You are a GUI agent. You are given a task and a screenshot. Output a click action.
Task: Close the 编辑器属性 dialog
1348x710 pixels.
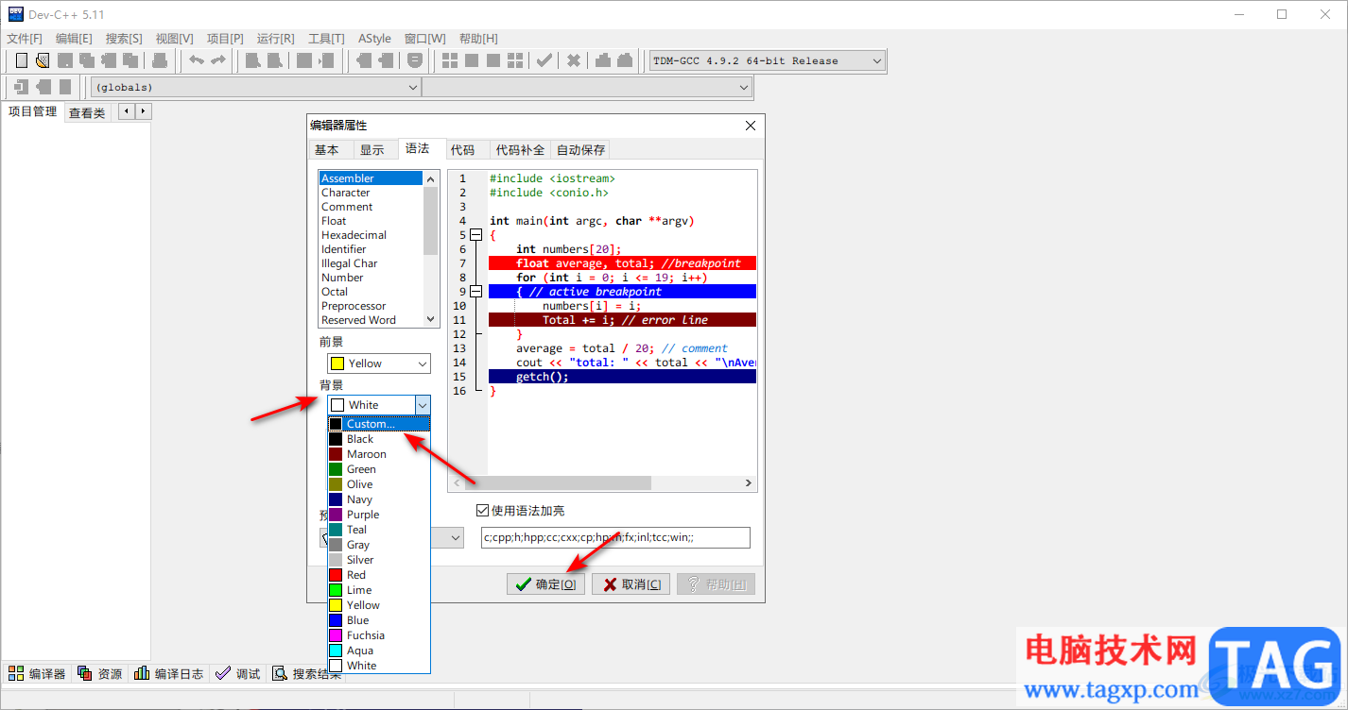click(751, 126)
